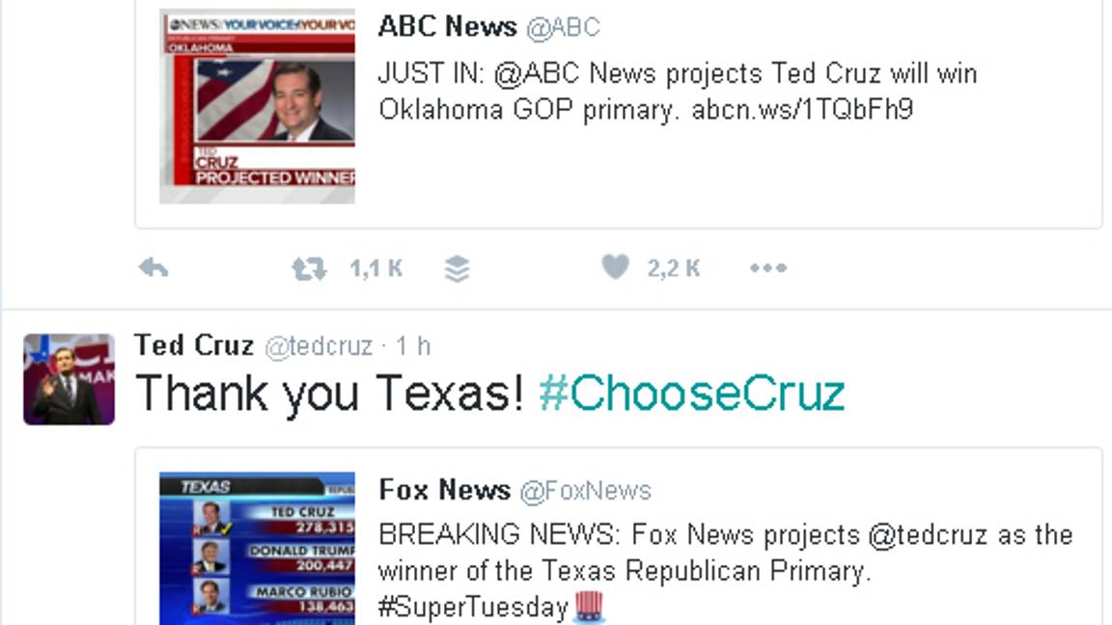Open the Ted Cruz display name

(194, 345)
